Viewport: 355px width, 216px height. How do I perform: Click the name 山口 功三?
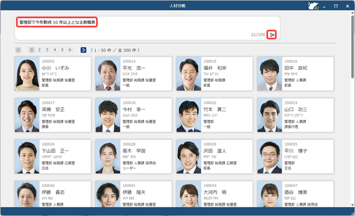tap(296, 109)
